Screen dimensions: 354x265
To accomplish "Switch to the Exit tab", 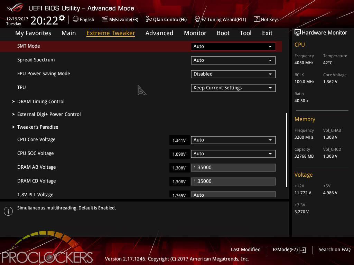I will 267,33.
